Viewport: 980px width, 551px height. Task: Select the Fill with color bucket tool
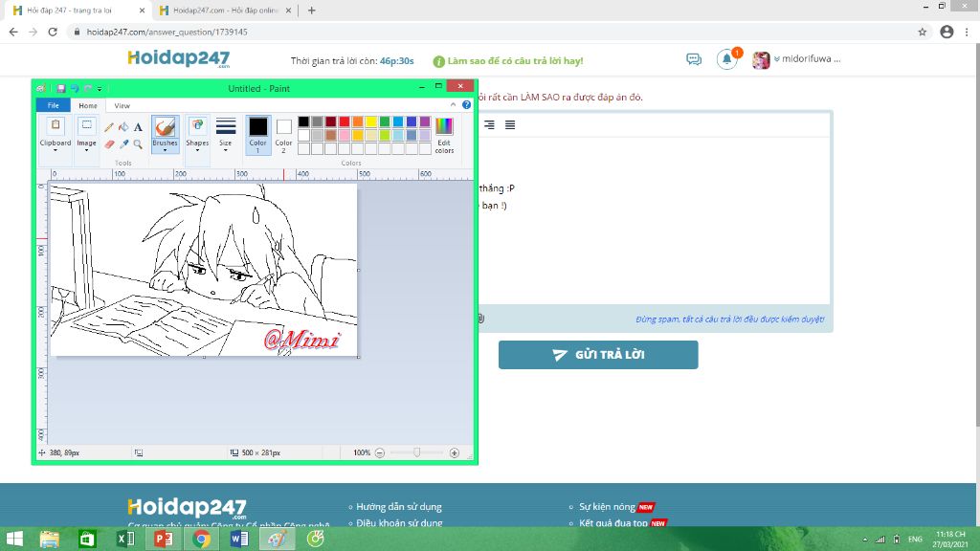(123, 127)
